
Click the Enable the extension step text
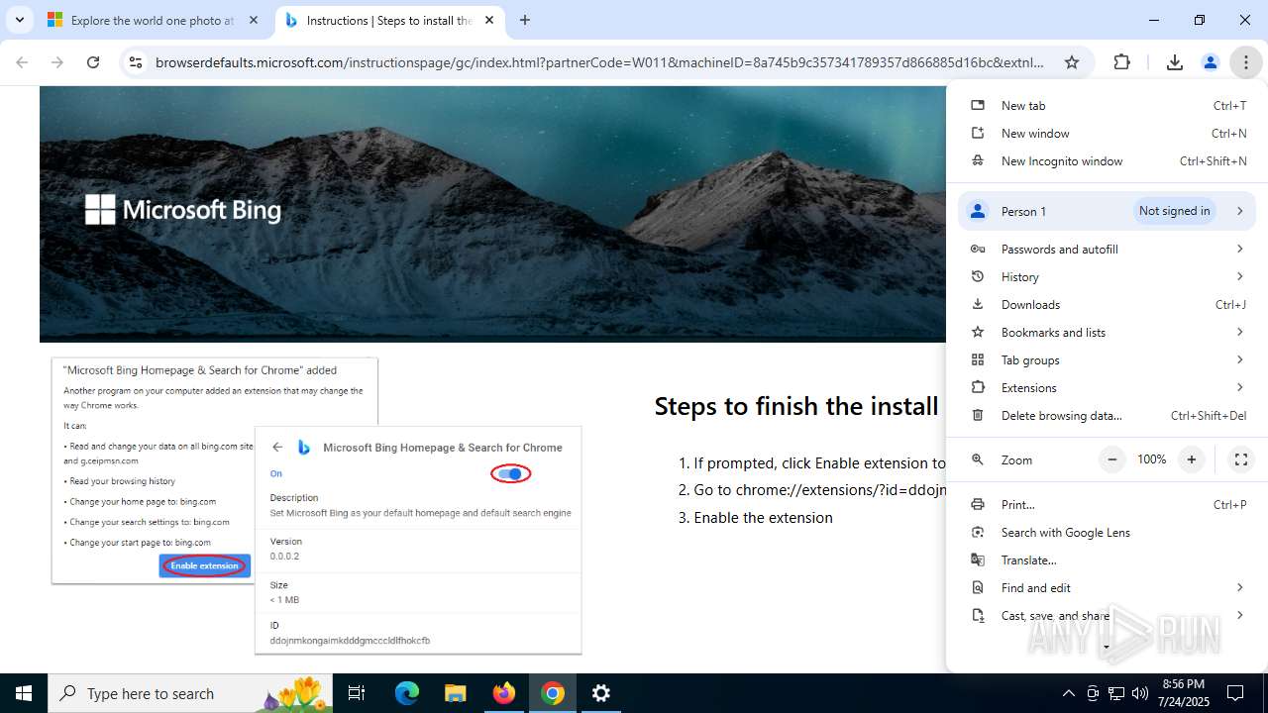(x=763, y=518)
